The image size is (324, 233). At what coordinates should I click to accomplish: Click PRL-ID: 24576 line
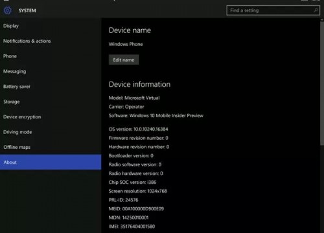coord(123,200)
